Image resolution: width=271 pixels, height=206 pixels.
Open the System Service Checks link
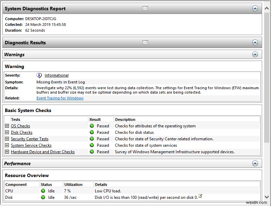[x=31, y=145]
